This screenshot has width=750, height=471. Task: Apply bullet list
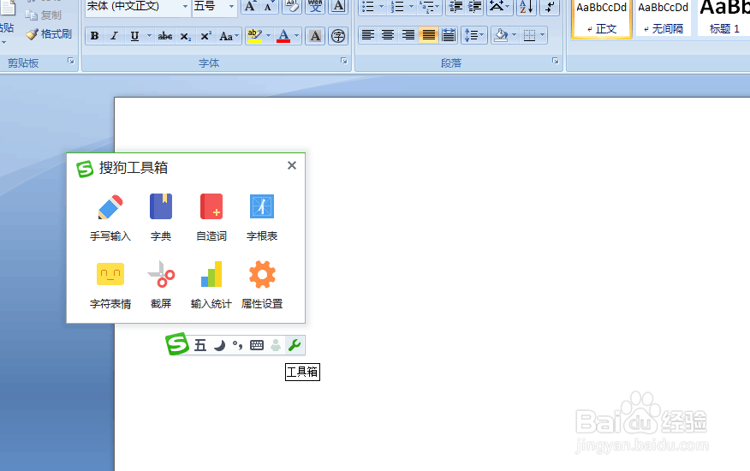(x=368, y=7)
